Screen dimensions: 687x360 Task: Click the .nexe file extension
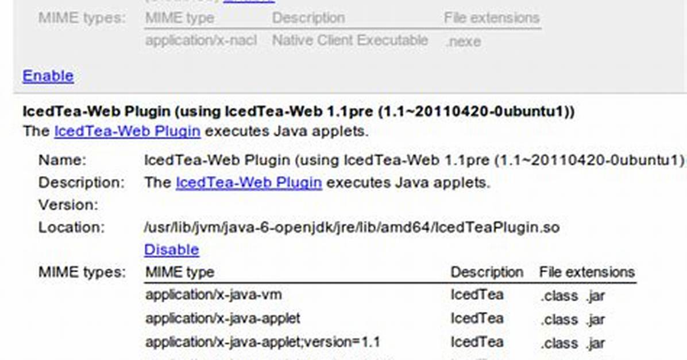click(462, 41)
